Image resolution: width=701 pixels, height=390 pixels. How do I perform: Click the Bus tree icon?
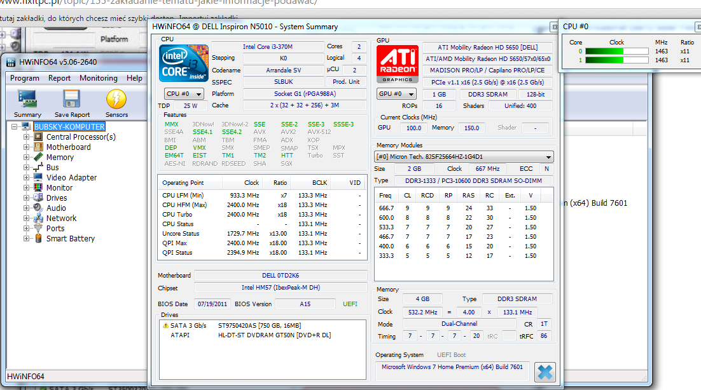click(x=39, y=167)
